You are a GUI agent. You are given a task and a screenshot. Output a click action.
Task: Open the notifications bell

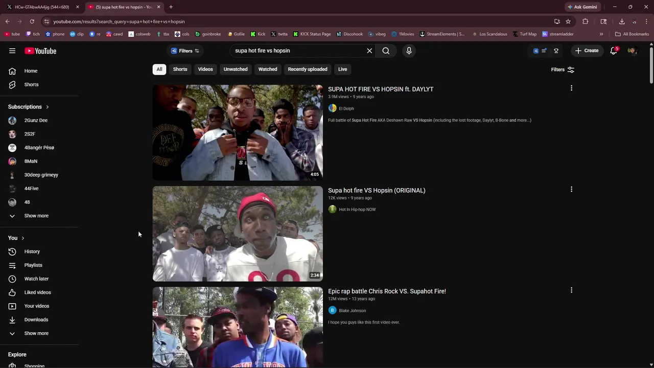[614, 51]
